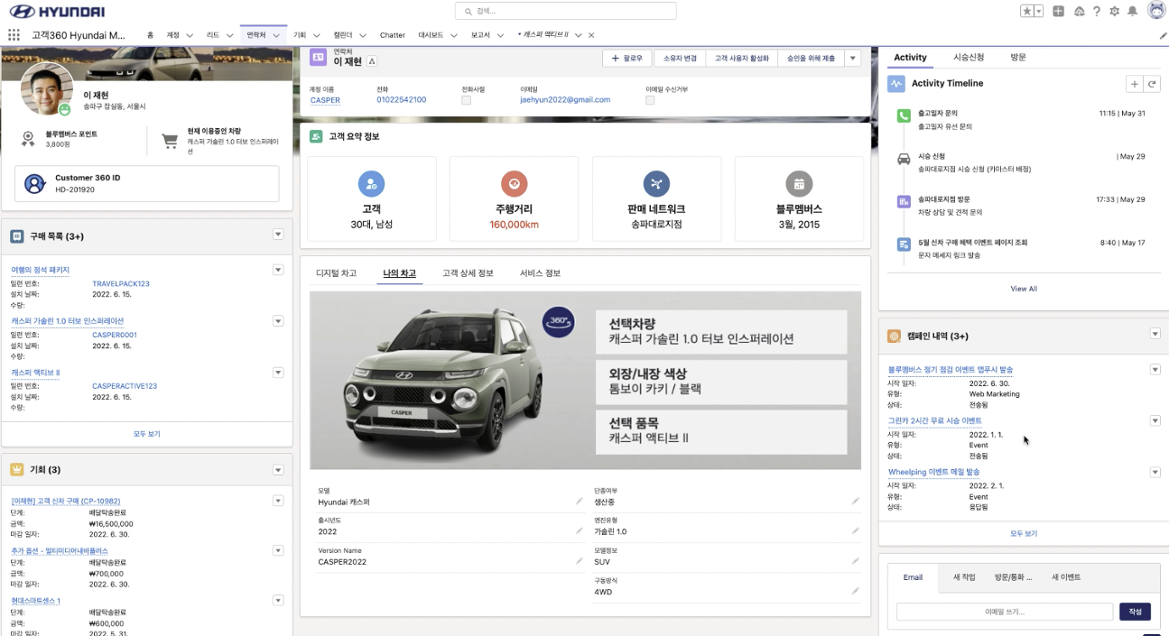
Task: Open the 360° vehicle view badge
Action: pyautogui.click(x=558, y=322)
